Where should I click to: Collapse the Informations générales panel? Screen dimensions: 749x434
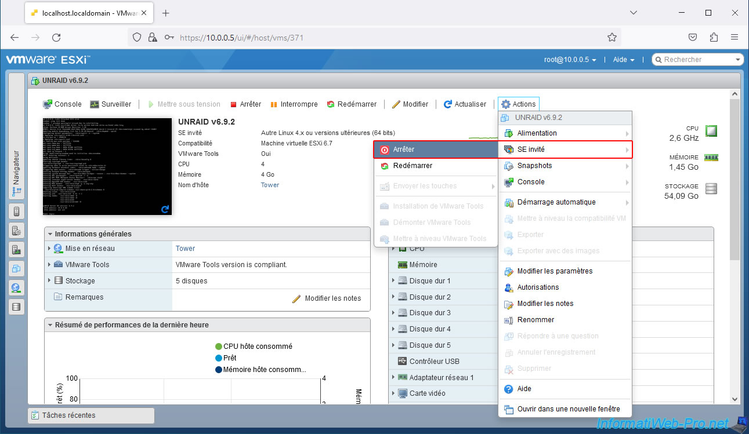[50, 234]
